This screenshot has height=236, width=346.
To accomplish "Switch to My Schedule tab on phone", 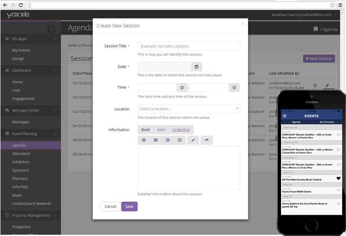I will click(326, 122).
